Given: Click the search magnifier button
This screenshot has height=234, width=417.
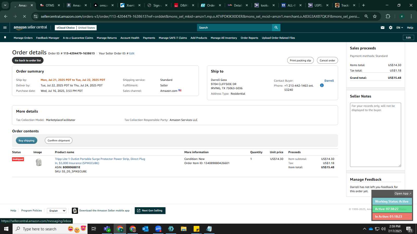Looking at the screenshot, I should click(276, 28).
